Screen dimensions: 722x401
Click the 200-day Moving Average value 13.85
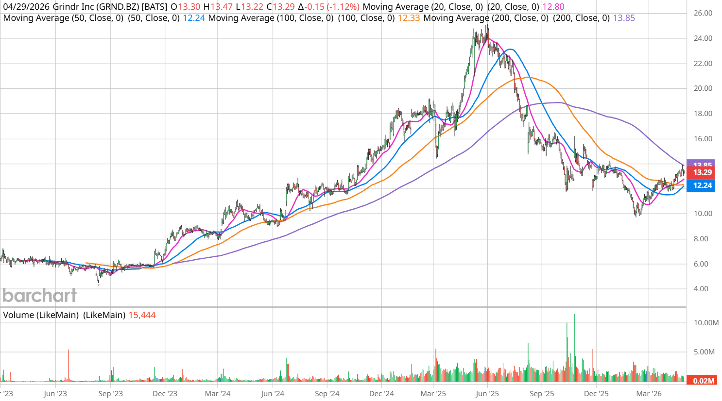[x=624, y=18]
